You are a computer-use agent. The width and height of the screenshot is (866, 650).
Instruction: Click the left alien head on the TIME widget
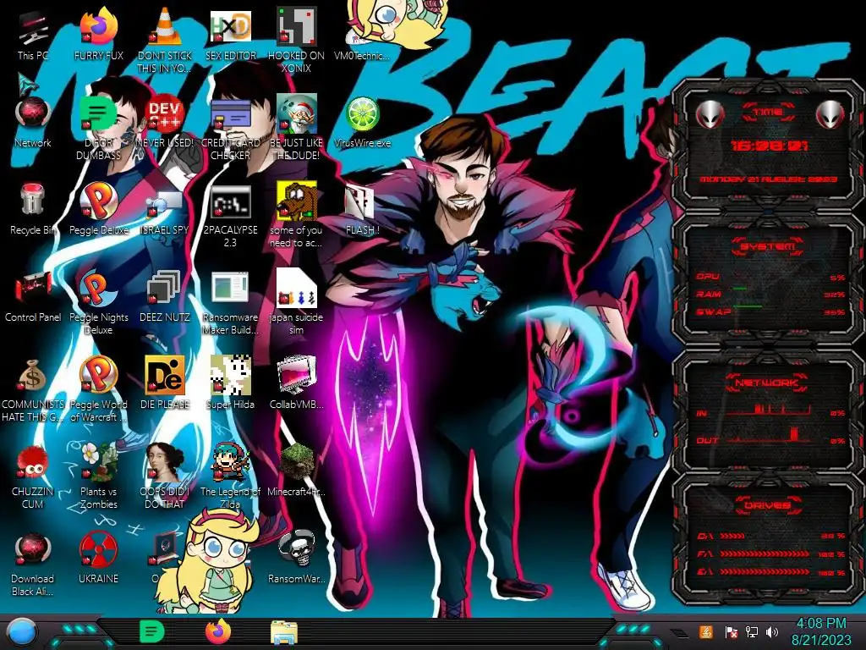click(710, 115)
